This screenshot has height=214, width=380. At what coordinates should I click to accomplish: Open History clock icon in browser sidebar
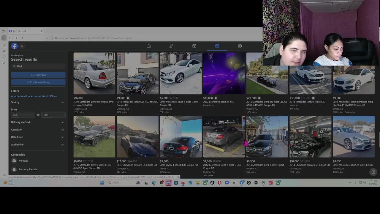4,57
